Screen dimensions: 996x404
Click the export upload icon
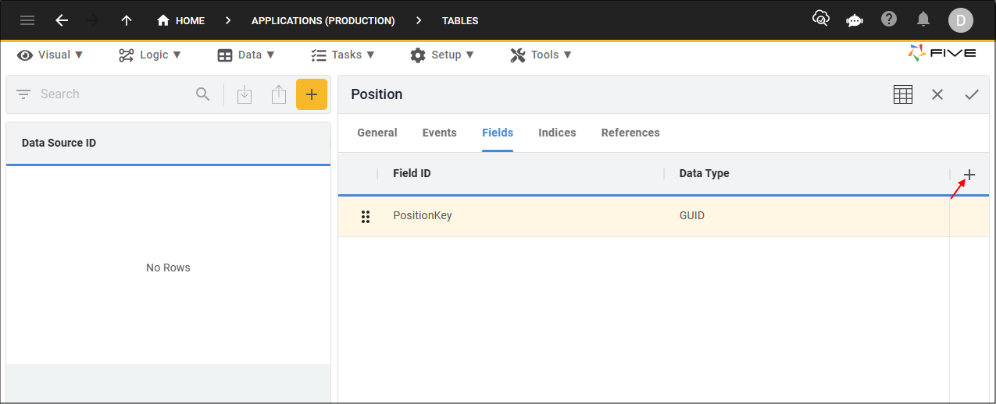pos(279,94)
